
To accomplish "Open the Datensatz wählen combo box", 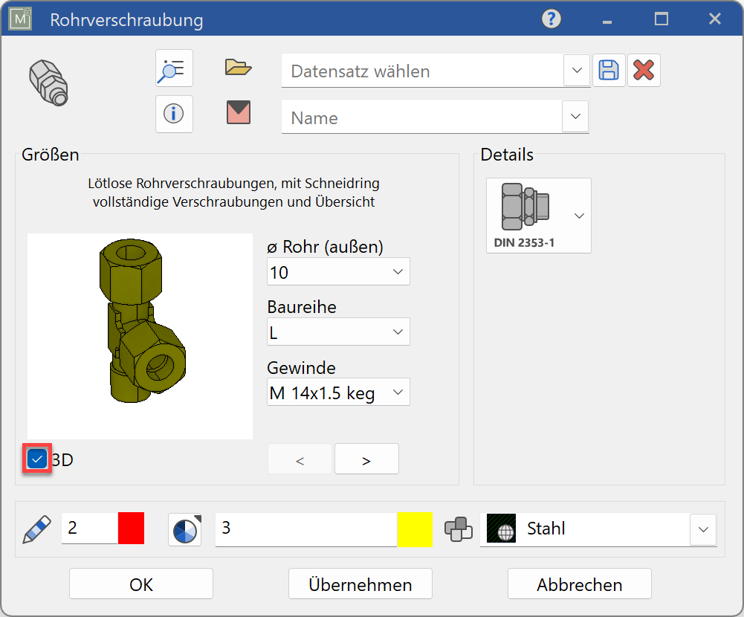I will click(x=577, y=71).
